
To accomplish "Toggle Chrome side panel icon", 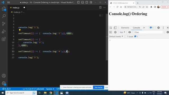I will coord(155,7).
